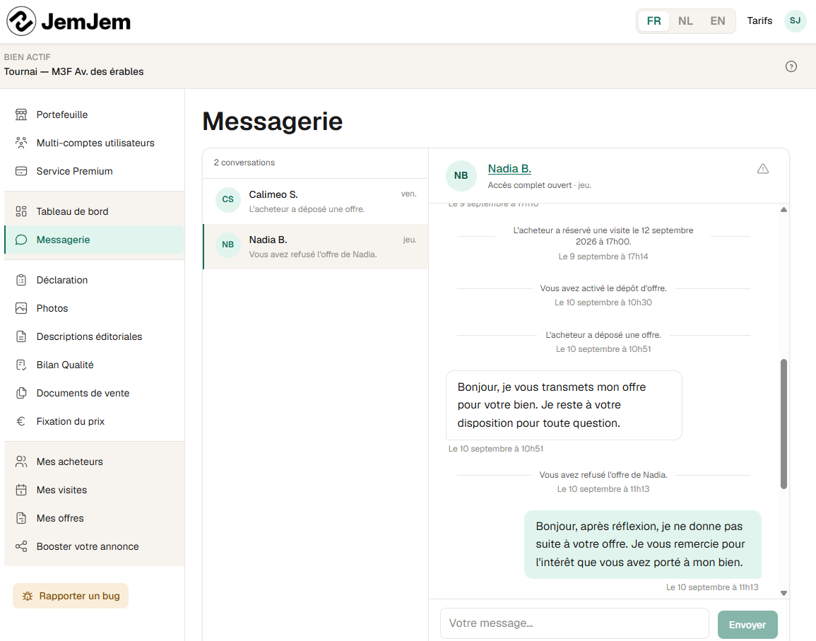Screen dimensions: 816x641
Task: Click the Photos image icon
Action: 20,308
